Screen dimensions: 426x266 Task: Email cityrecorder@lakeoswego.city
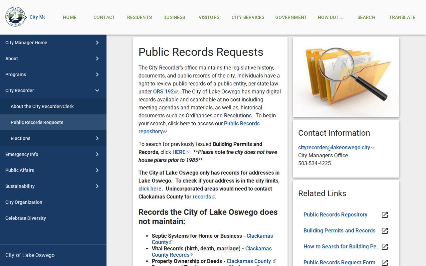(334, 148)
